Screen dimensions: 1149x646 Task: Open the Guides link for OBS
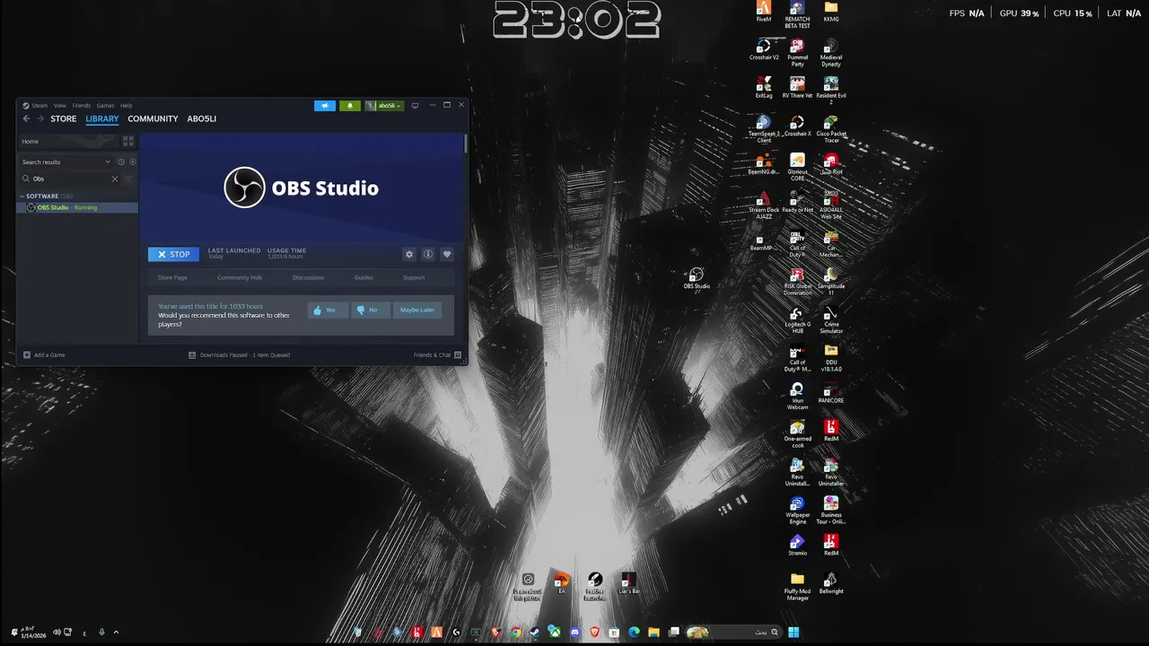pos(364,277)
